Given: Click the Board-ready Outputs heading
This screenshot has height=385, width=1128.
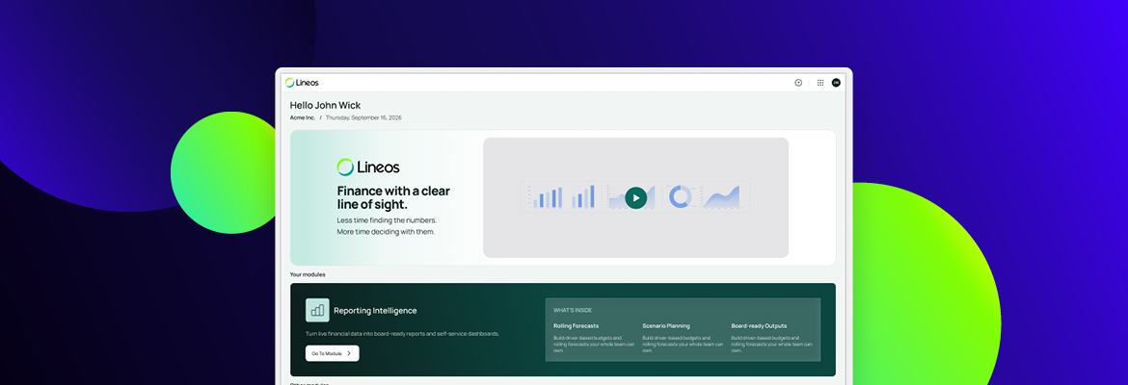Looking at the screenshot, I should [759, 325].
